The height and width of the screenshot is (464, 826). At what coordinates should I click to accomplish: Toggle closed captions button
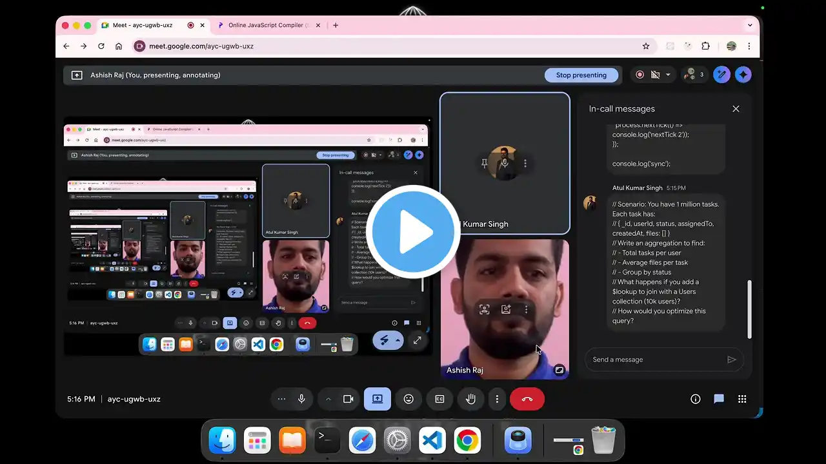tap(439, 399)
